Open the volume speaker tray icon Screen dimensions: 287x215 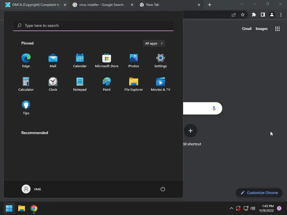tap(253, 208)
